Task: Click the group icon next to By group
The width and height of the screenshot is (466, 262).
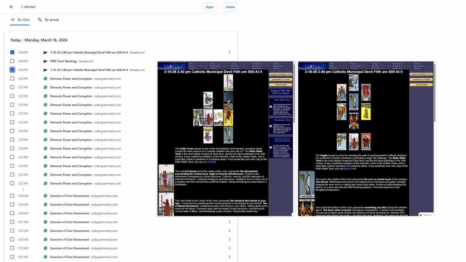Action: coord(40,20)
